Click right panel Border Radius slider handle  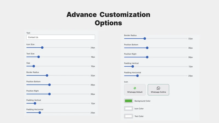click(145, 39)
